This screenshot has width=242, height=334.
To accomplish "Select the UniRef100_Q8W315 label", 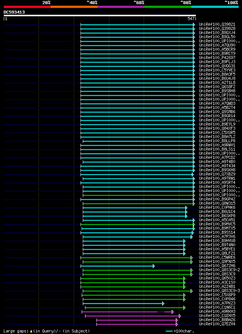I will pos(217,204).
